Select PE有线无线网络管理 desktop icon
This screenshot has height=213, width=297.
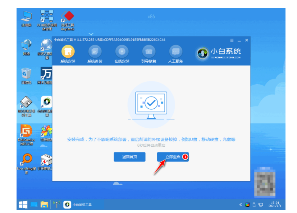47,20
